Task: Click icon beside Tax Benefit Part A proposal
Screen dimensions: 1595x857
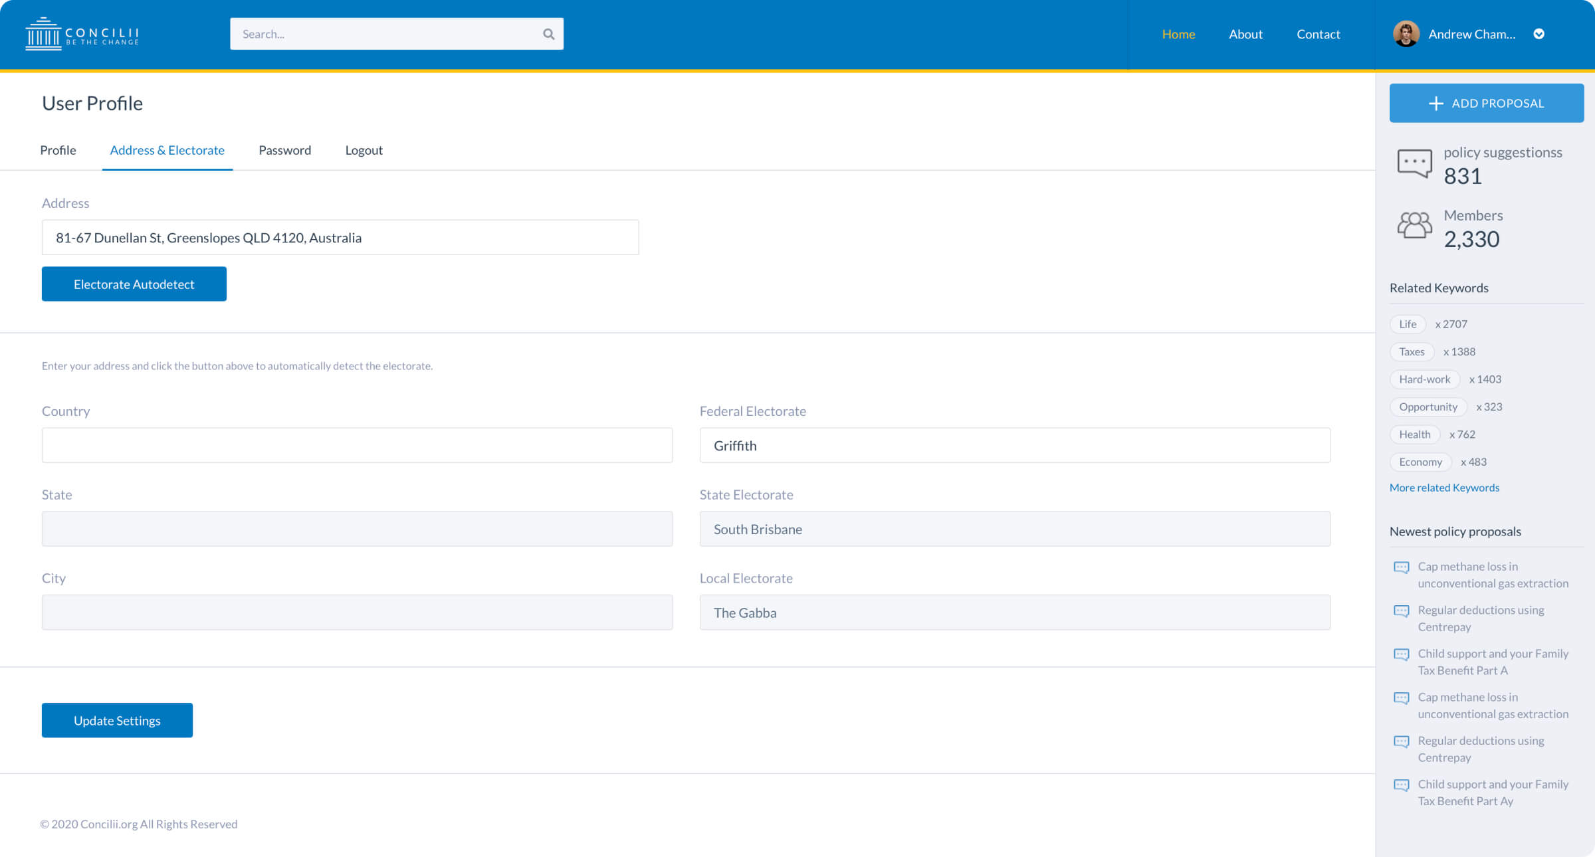Action: pos(1401,654)
